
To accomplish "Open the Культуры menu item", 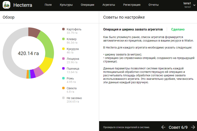I will 66,5.
